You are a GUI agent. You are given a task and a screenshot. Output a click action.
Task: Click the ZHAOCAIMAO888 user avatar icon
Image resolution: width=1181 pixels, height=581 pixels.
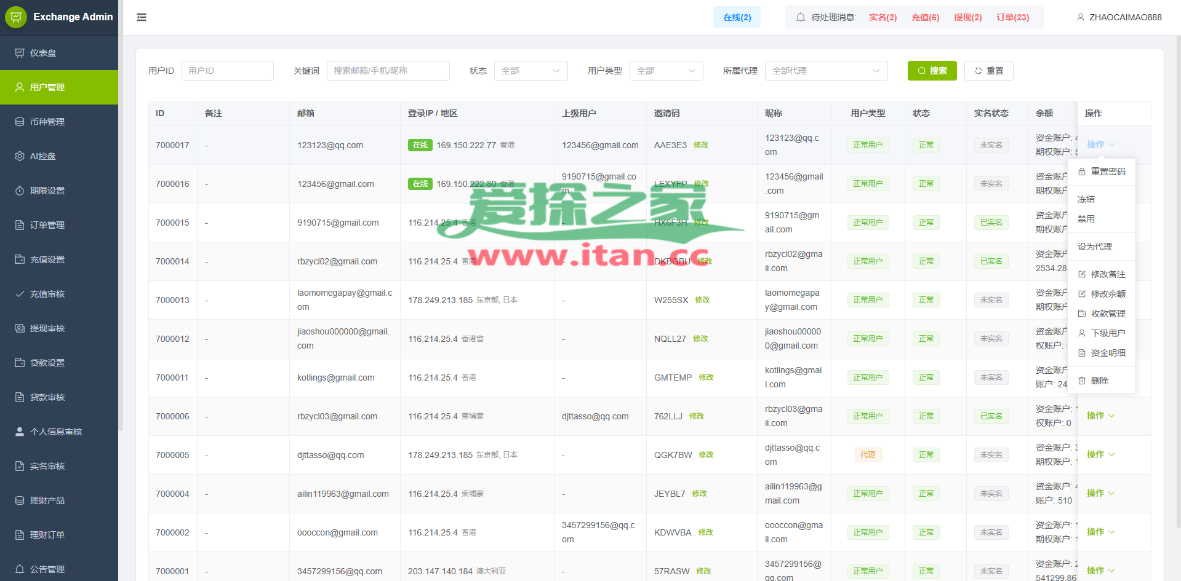tap(1081, 17)
